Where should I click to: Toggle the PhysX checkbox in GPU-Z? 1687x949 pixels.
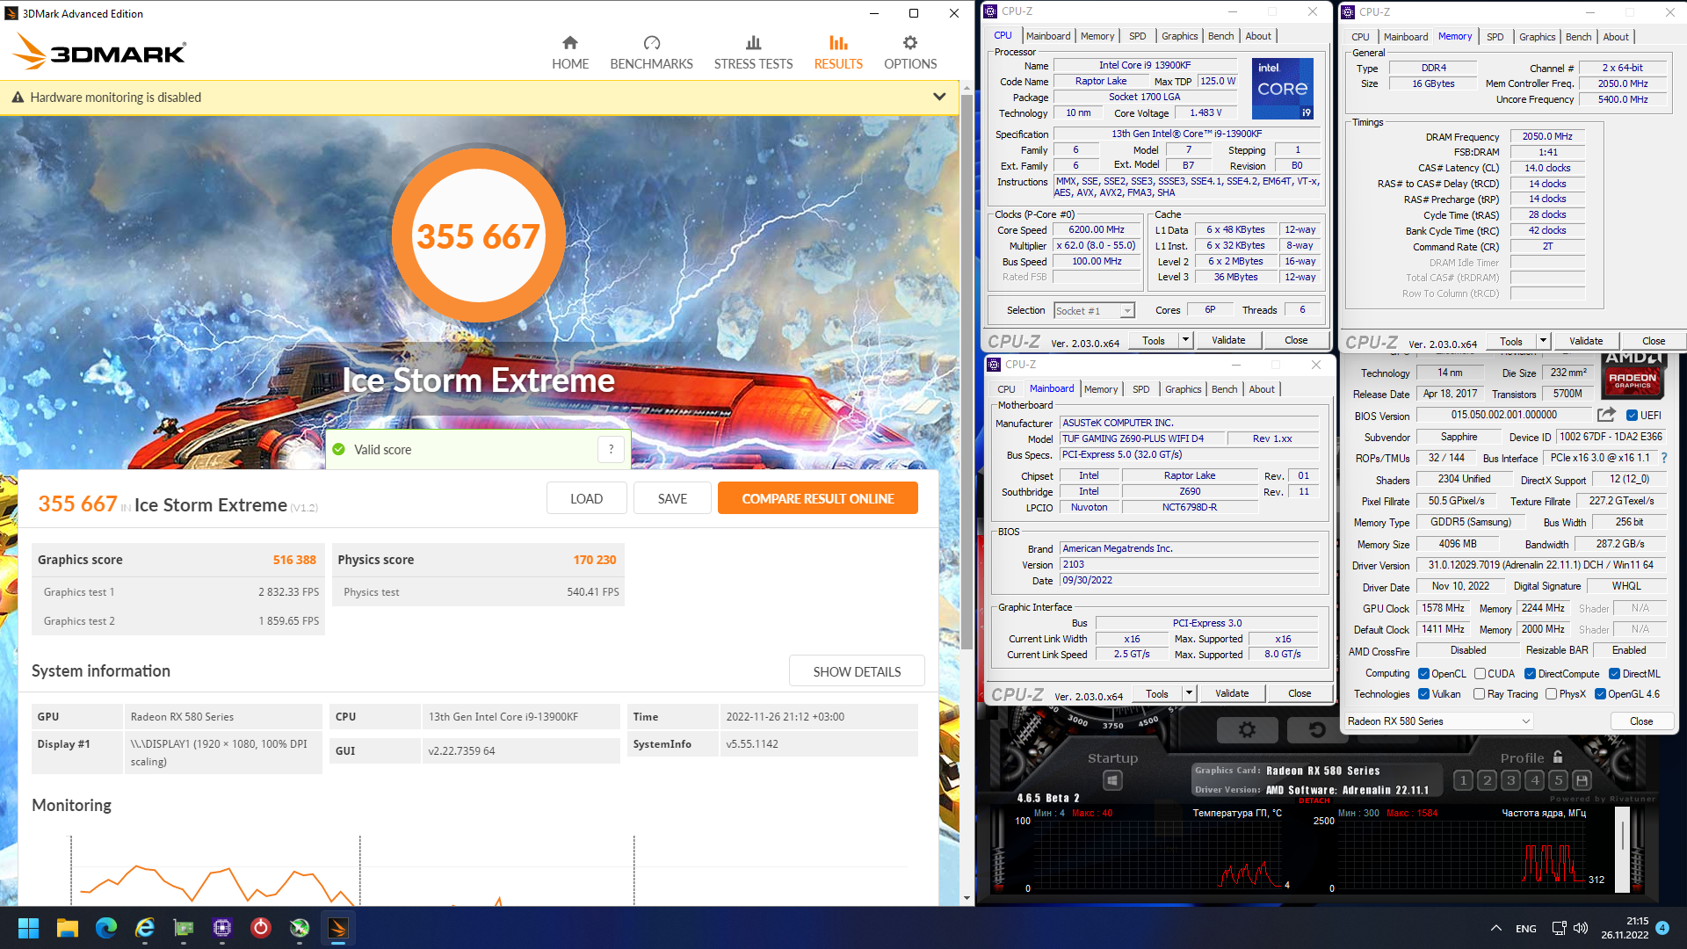tap(1551, 694)
